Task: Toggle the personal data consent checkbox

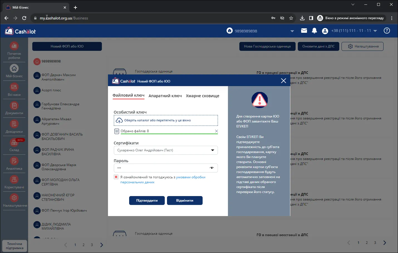Action: point(116,177)
